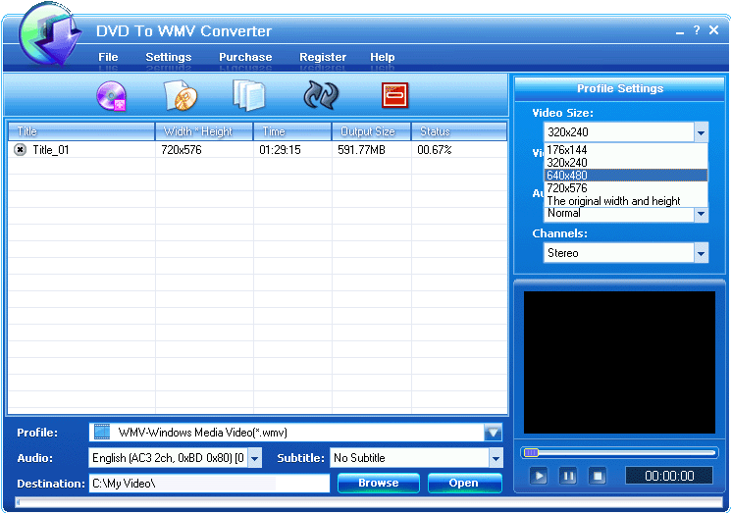Screen dimensions: 731x513
Task: Click the Open DVD disc icon
Action: (x=111, y=95)
